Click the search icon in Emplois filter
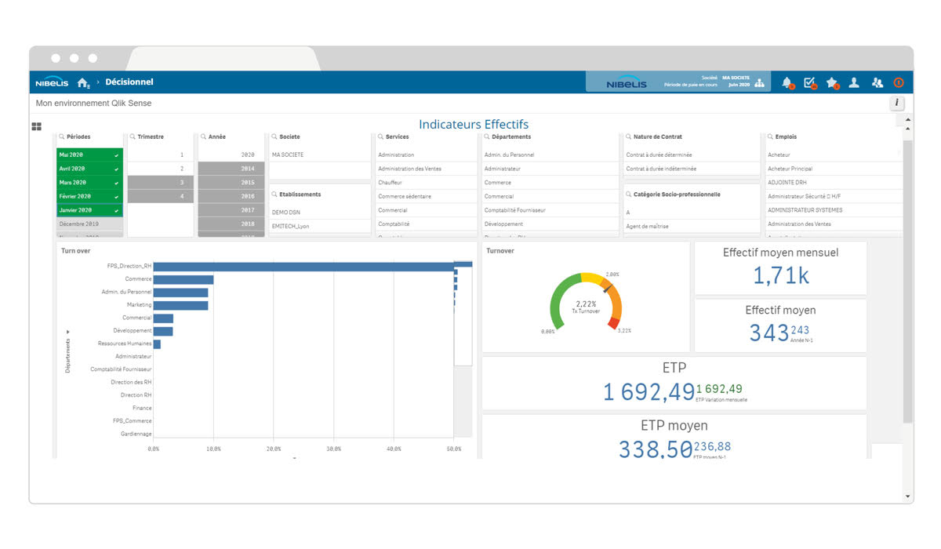 pyautogui.click(x=770, y=136)
